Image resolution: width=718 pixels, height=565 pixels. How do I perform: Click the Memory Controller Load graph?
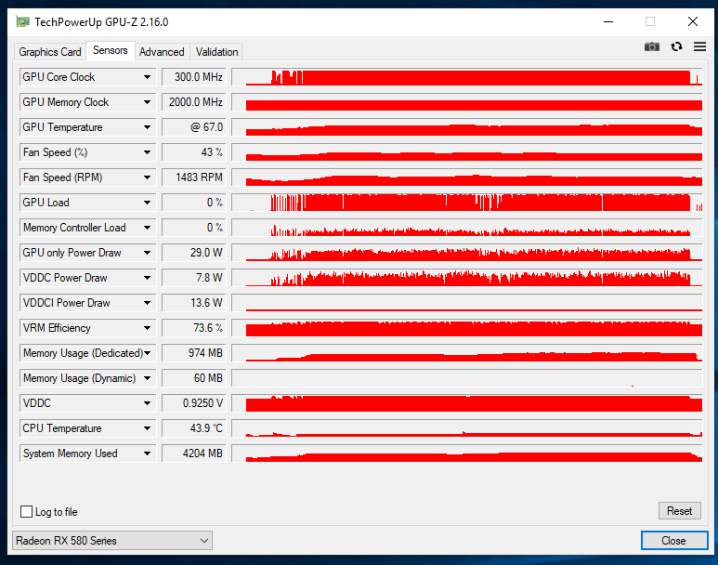click(467, 228)
